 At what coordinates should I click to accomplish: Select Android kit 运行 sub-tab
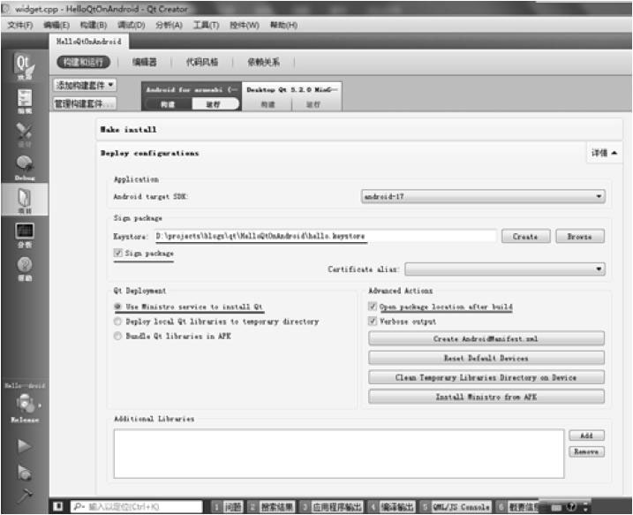(x=214, y=104)
